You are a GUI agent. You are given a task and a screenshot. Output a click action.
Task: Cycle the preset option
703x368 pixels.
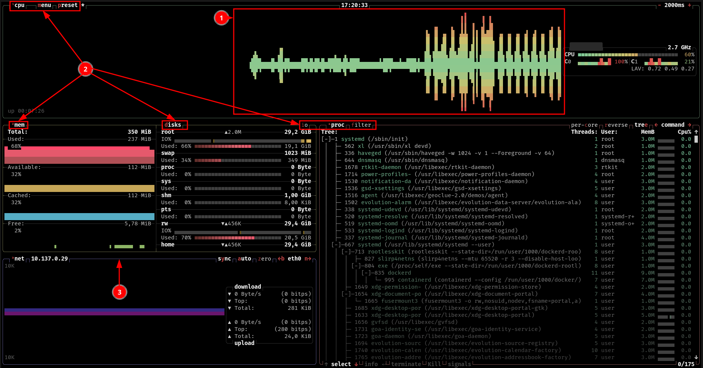point(68,5)
